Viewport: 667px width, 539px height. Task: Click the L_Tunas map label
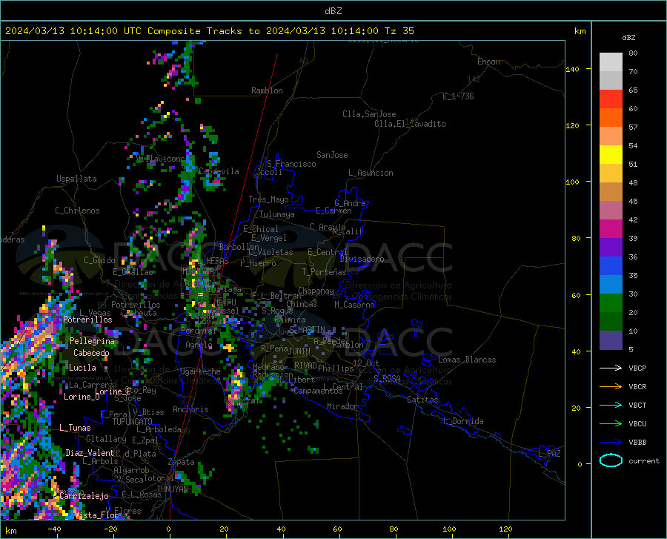pyautogui.click(x=75, y=428)
